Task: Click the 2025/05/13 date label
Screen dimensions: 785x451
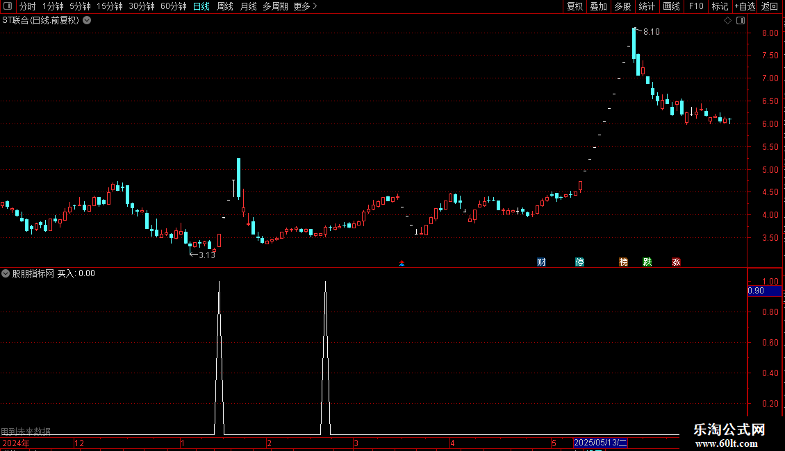Action: pyautogui.click(x=600, y=443)
